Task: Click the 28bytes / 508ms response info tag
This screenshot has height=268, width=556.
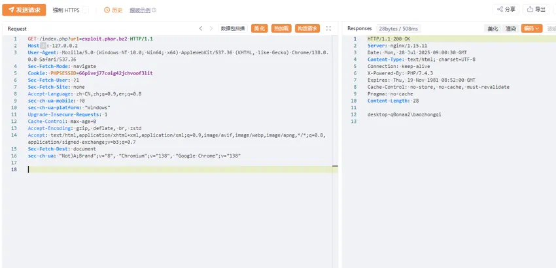Action: 398,29
